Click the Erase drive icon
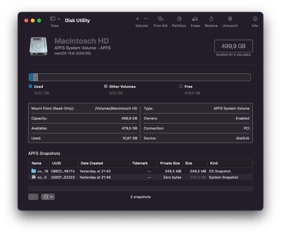 (195, 19)
